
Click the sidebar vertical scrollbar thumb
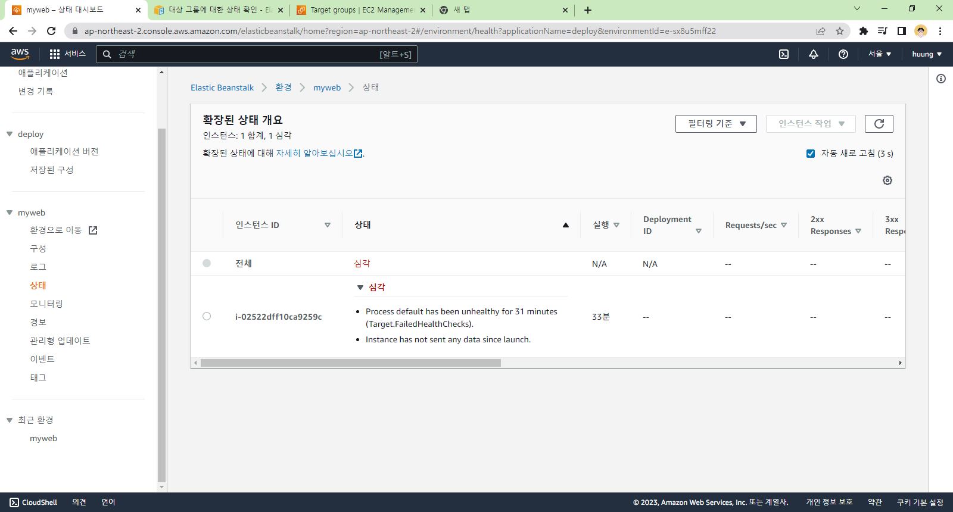coord(161,305)
